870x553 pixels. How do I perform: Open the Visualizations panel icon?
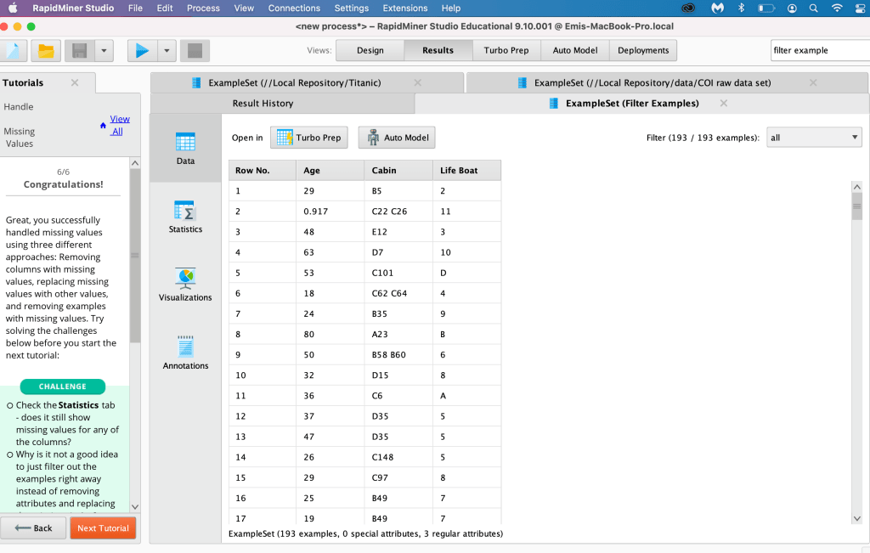tap(185, 285)
